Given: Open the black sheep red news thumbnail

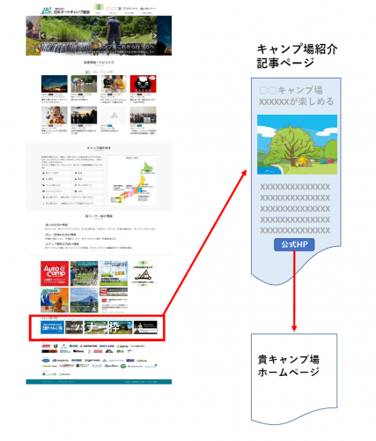Looking at the screenshot, I should click(x=144, y=84).
